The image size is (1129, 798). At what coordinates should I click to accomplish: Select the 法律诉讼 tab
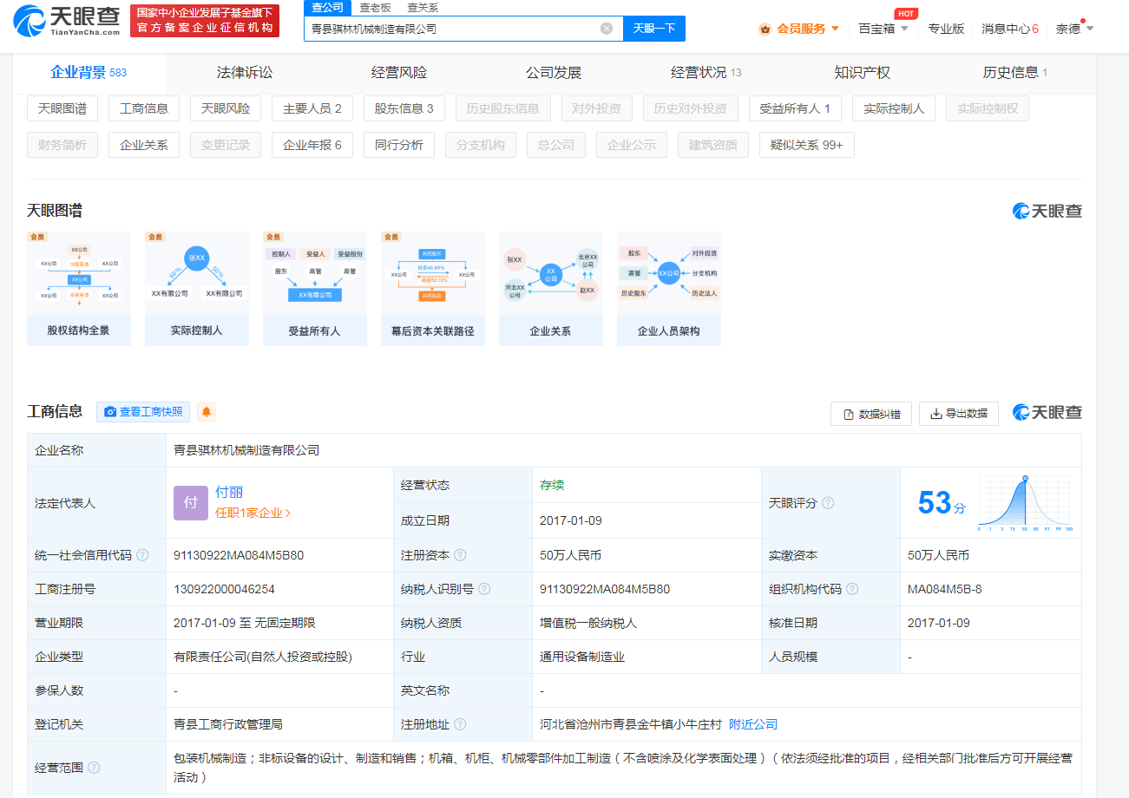tap(245, 73)
